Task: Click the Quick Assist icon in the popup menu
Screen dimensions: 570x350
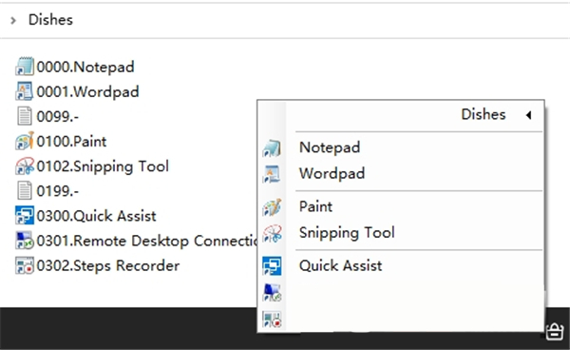Action: pyautogui.click(x=272, y=266)
